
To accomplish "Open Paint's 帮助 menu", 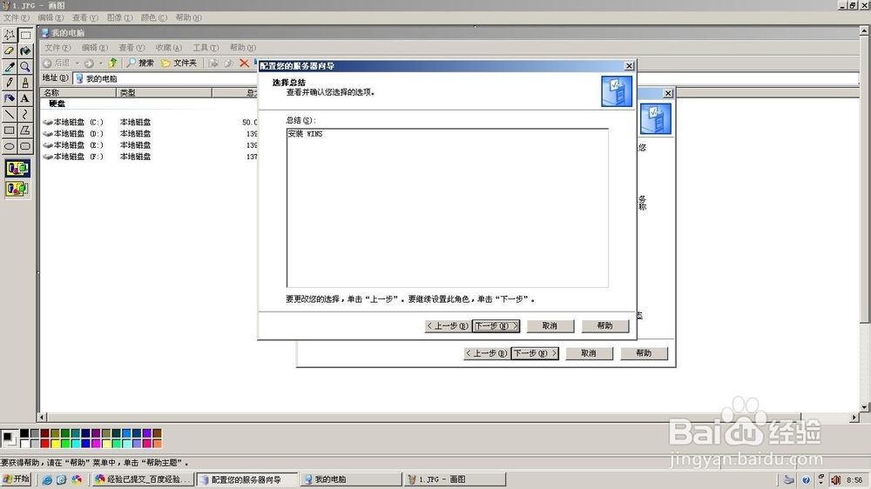I will point(188,17).
